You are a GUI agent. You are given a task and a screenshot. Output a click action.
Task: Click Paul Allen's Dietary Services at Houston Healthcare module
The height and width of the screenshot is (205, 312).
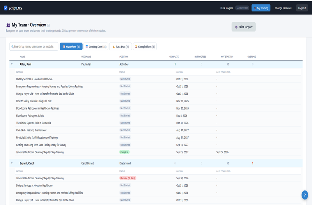coord(34,79)
